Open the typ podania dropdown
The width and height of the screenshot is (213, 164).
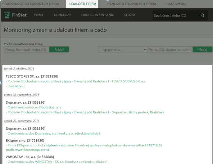[x=123, y=50]
